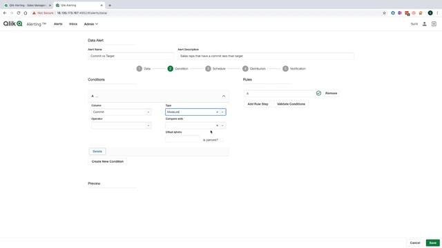This screenshot has width=442, height=248.
Task: Go to step 3 Schedule
Action: pos(215,69)
